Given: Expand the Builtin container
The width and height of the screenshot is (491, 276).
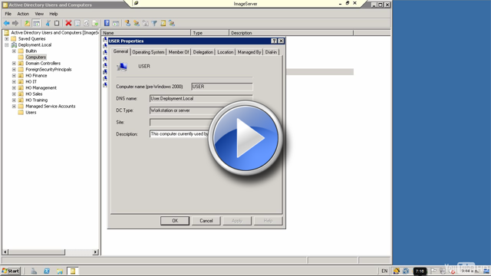Looking at the screenshot, I should click(14, 51).
